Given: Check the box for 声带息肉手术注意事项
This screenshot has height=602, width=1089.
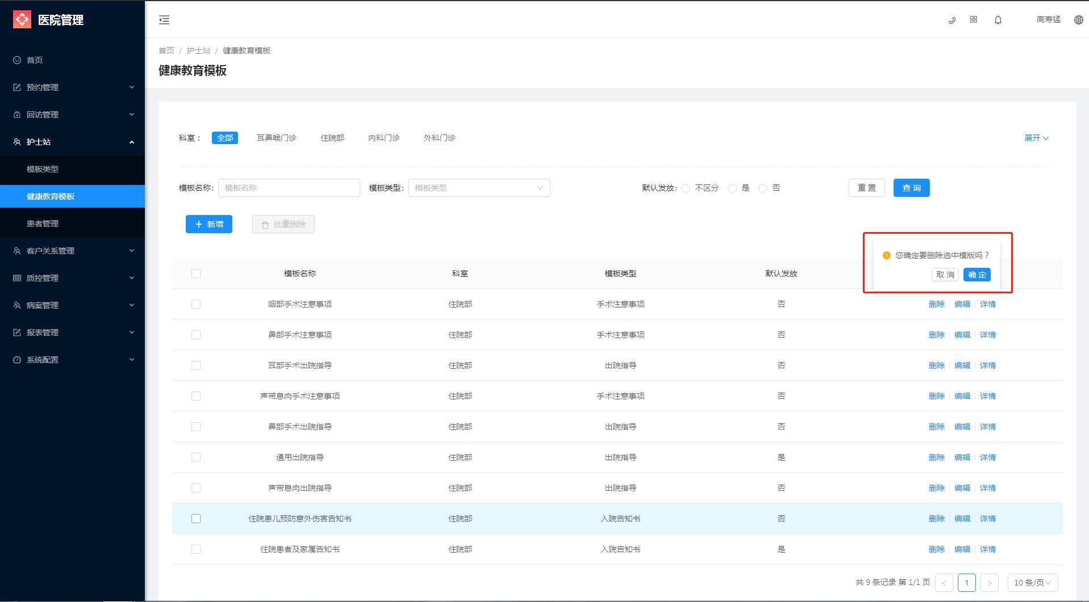Looking at the screenshot, I should [196, 396].
